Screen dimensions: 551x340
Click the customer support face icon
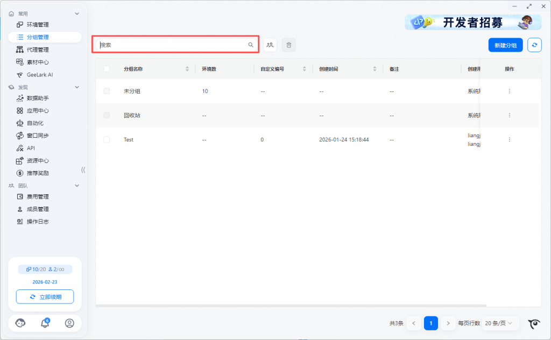coord(20,323)
